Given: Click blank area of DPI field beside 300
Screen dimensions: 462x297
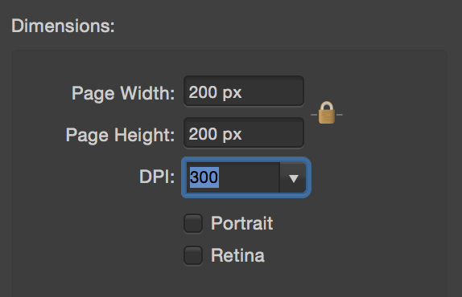Looking at the screenshot, I should 249,177.
